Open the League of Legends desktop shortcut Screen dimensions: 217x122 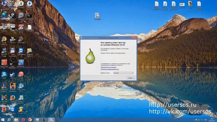click(x=4, y=87)
